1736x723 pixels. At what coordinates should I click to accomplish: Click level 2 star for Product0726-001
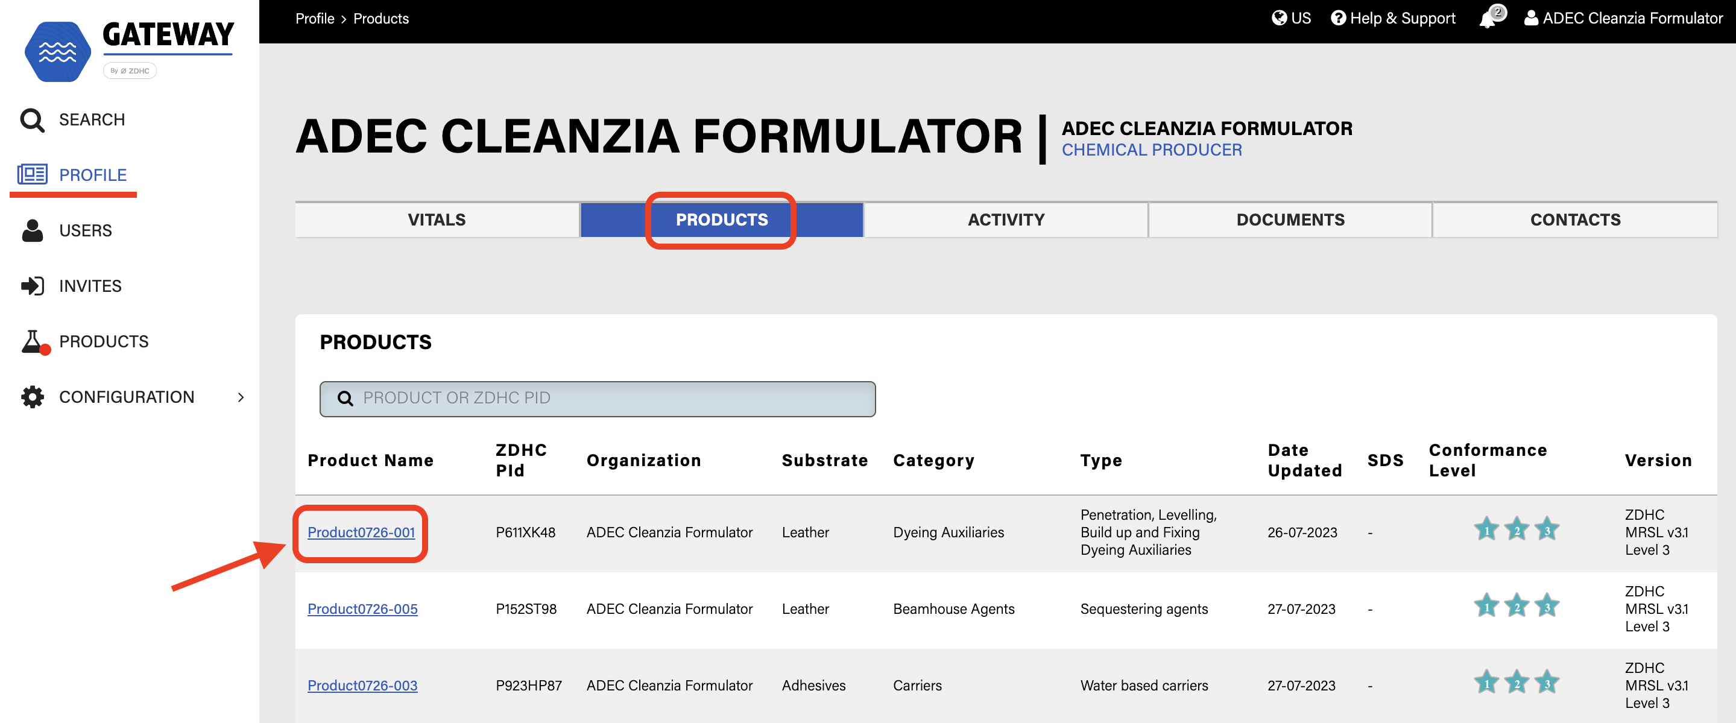click(1517, 529)
